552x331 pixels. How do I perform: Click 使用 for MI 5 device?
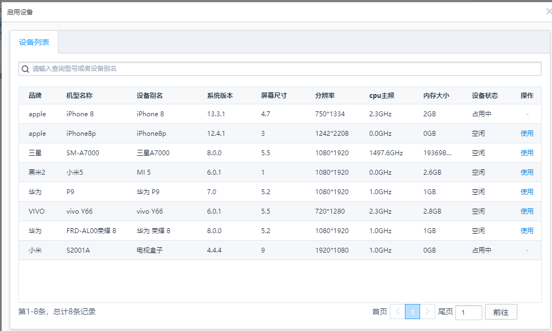(527, 173)
